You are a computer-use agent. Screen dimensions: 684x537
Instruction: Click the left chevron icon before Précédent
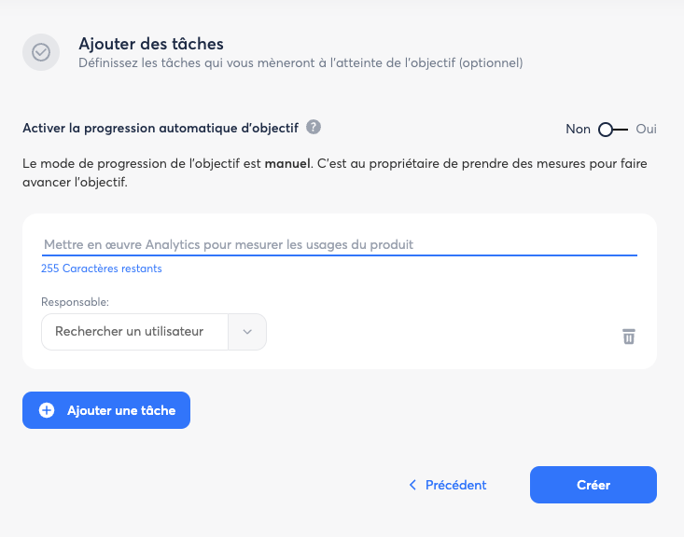pyautogui.click(x=412, y=485)
